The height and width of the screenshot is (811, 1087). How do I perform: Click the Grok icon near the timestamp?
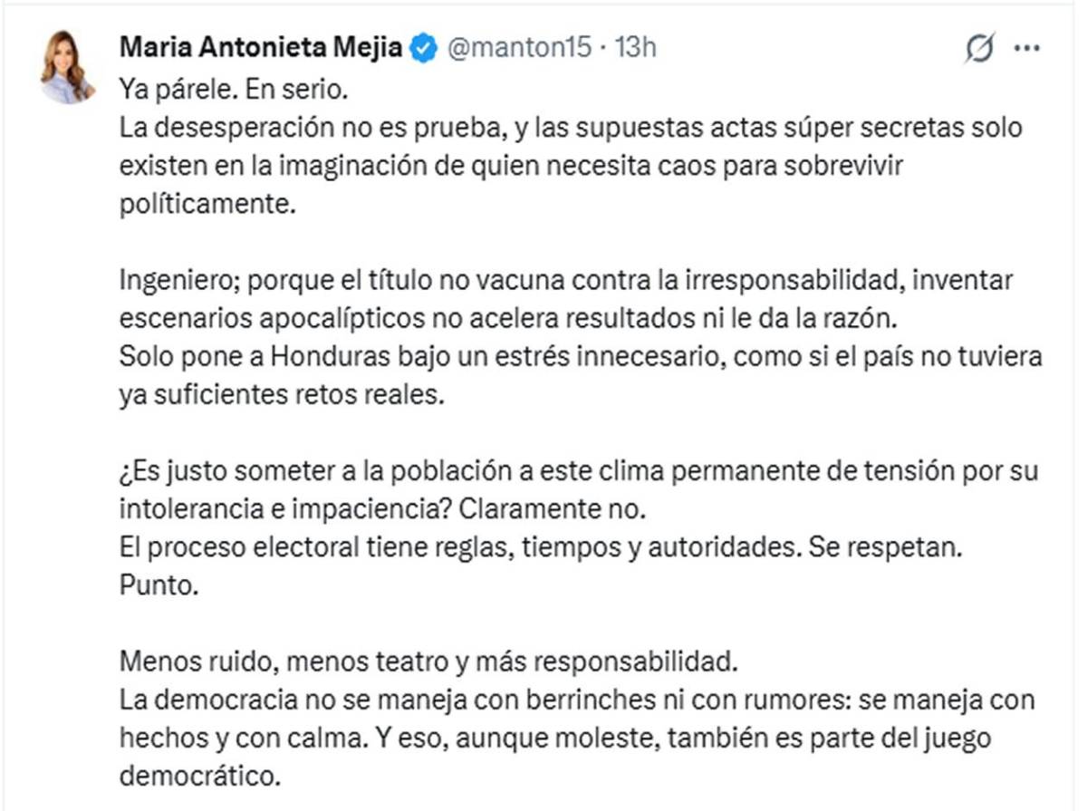[x=980, y=47]
